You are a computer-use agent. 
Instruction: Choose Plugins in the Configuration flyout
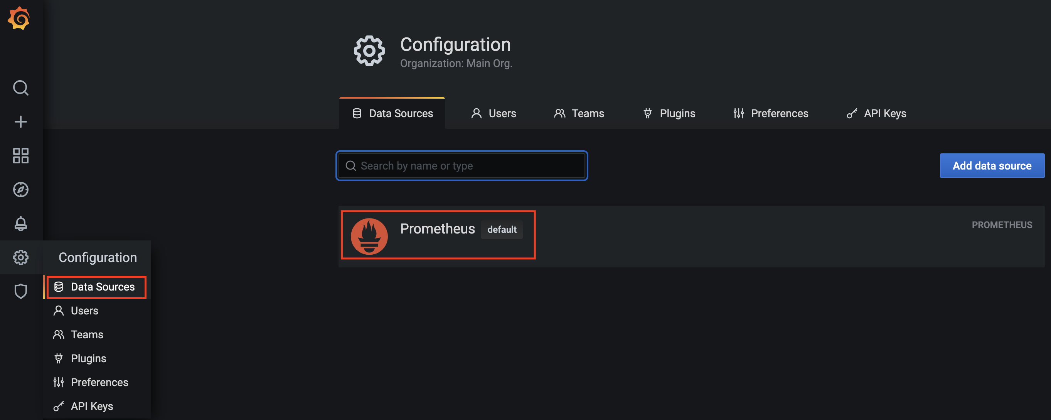[x=88, y=358]
